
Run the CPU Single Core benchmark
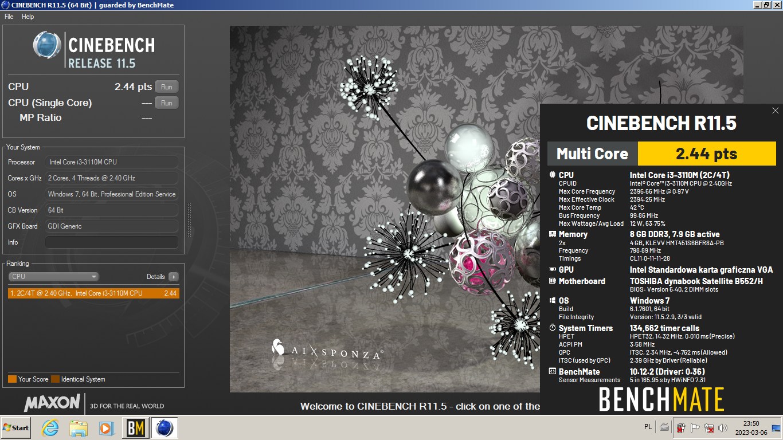pyautogui.click(x=166, y=103)
